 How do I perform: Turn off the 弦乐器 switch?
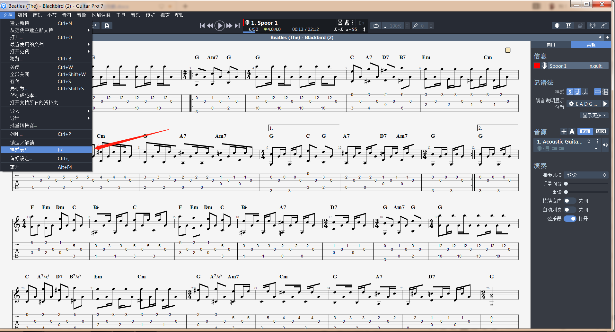tap(571, 219)
